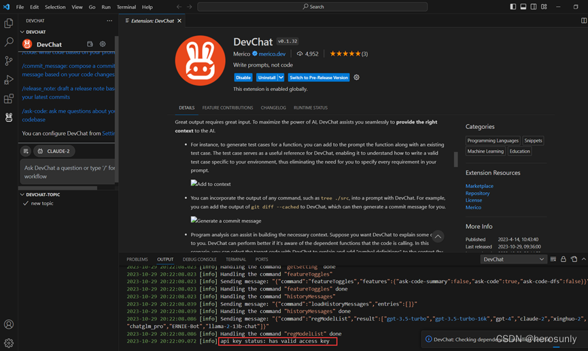Open the Repository resource link
The width and height of the screenshot is (588, 351).
tap(477, 193)
